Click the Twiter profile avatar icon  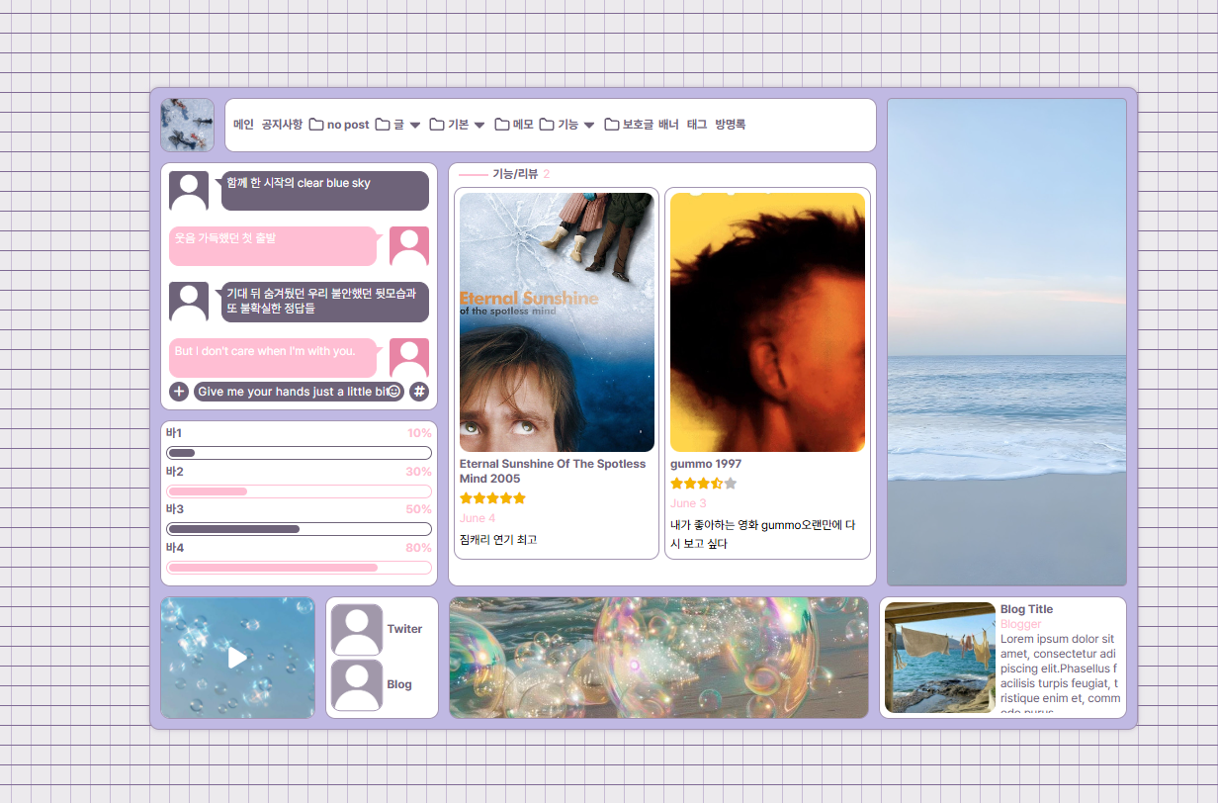pos(356,630)
